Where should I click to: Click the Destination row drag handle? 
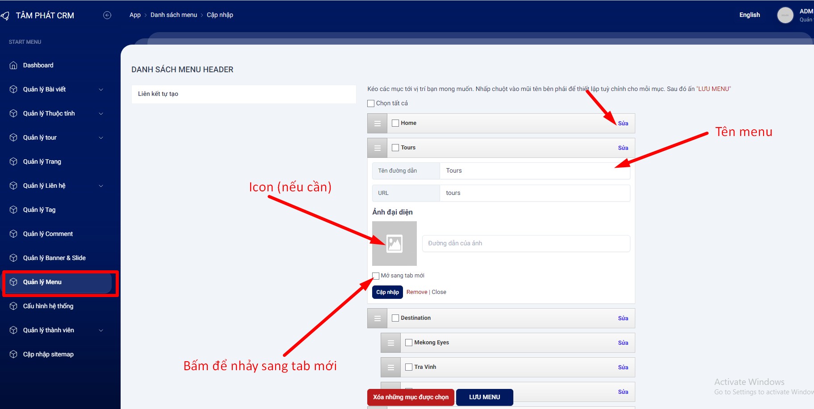tap(377, 318)
